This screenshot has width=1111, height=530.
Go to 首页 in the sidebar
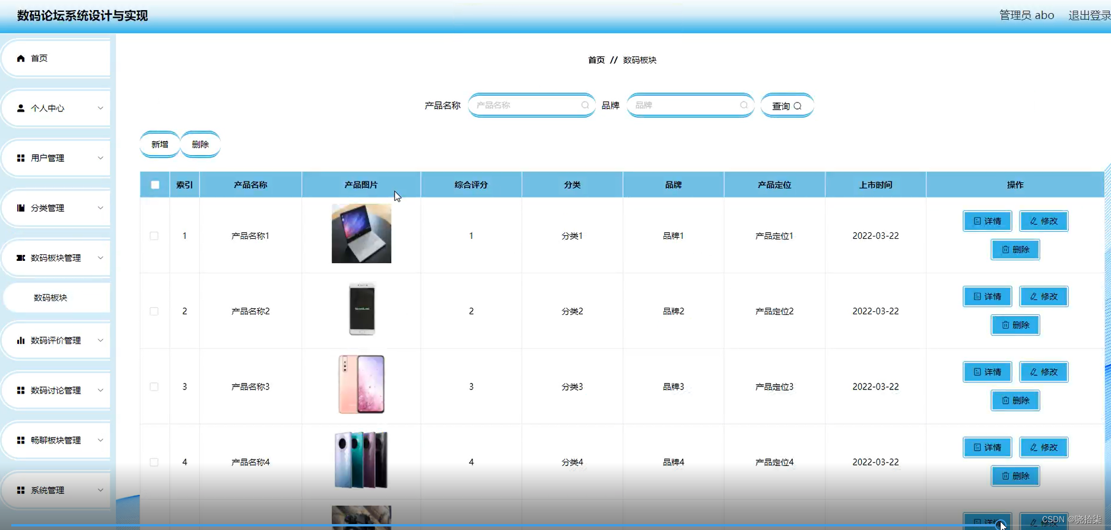(56, 58)
